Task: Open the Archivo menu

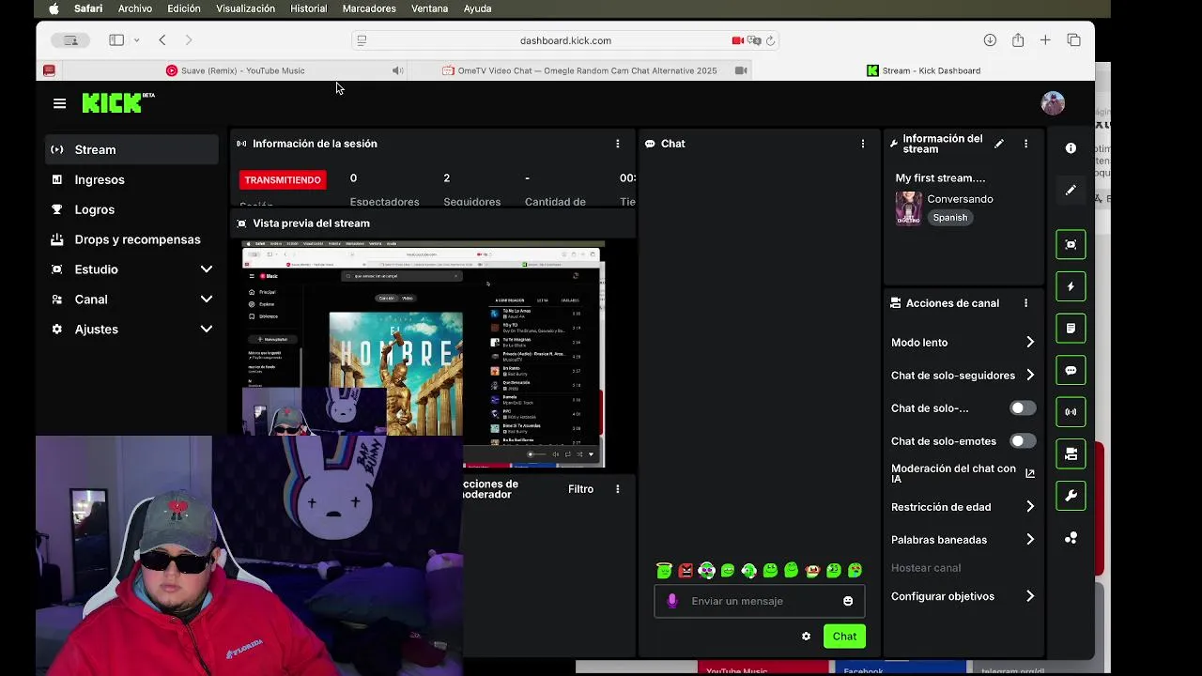Action: 135,8
